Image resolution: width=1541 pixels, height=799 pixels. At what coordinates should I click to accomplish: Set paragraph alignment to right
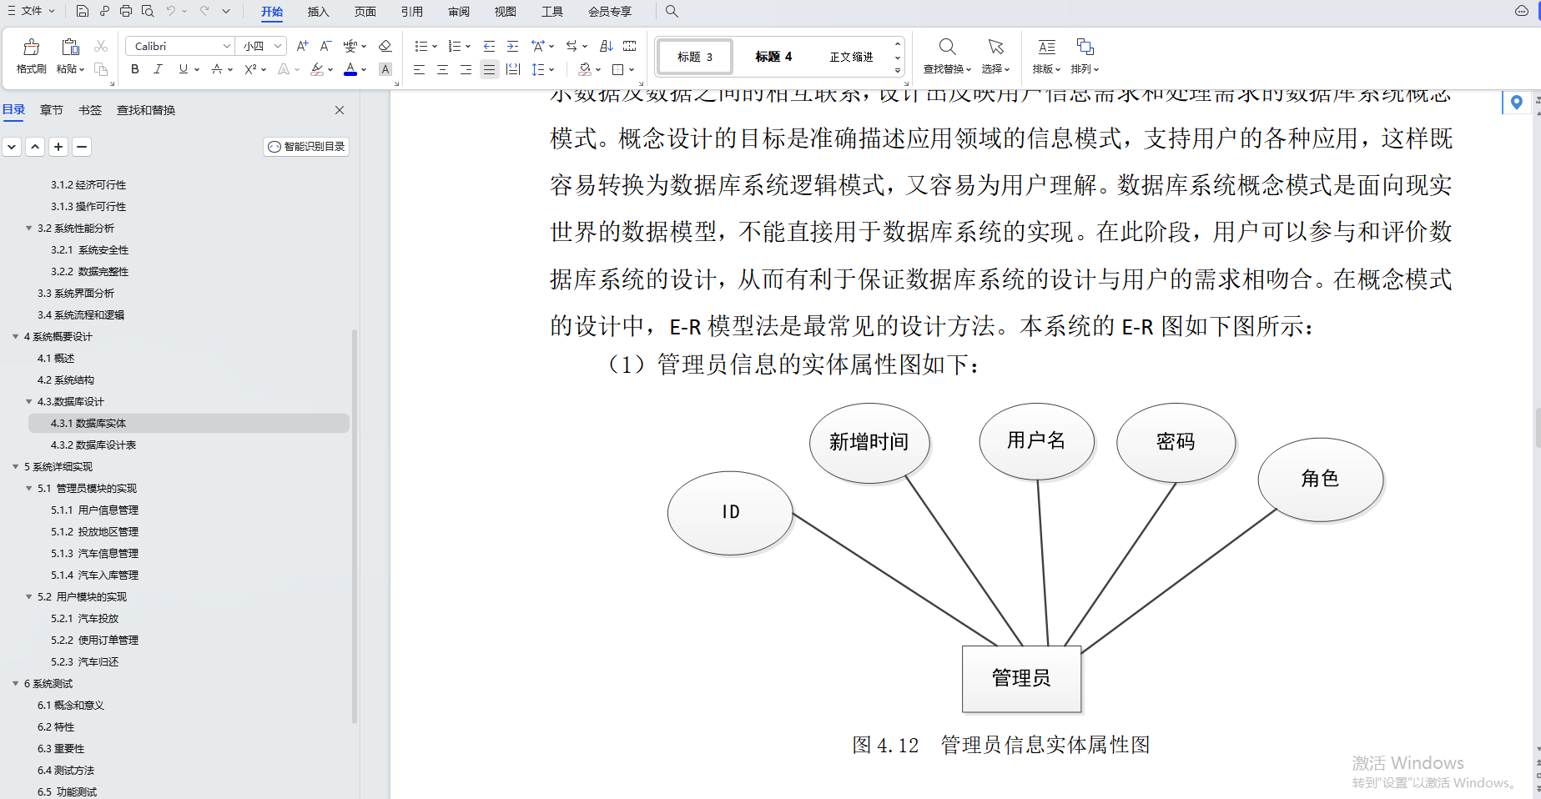[466, 69]
